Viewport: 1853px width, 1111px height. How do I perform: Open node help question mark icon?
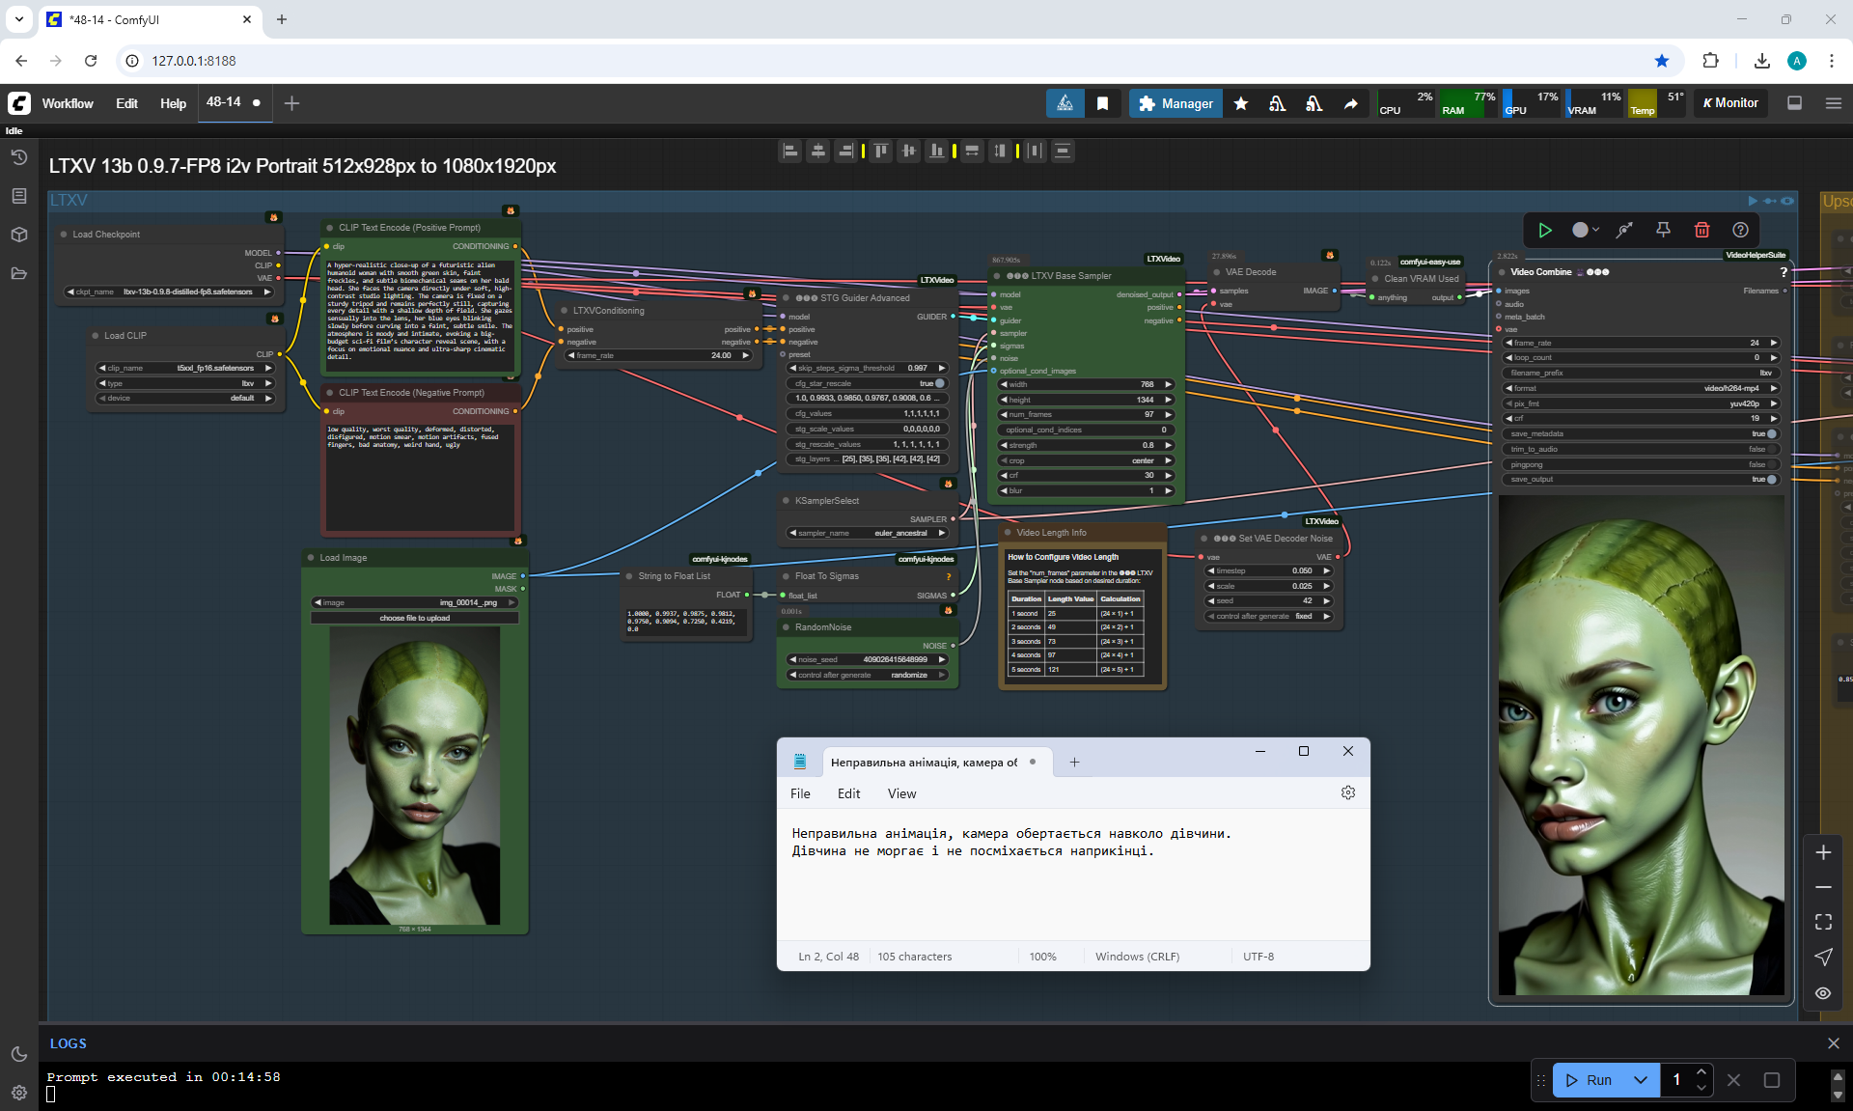click(1740, 230)
